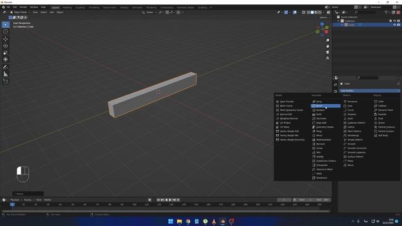The width and height of the screenshot is (402, 226).
Task: Collapse the Collection tree expander
Action: coord(339,21)
